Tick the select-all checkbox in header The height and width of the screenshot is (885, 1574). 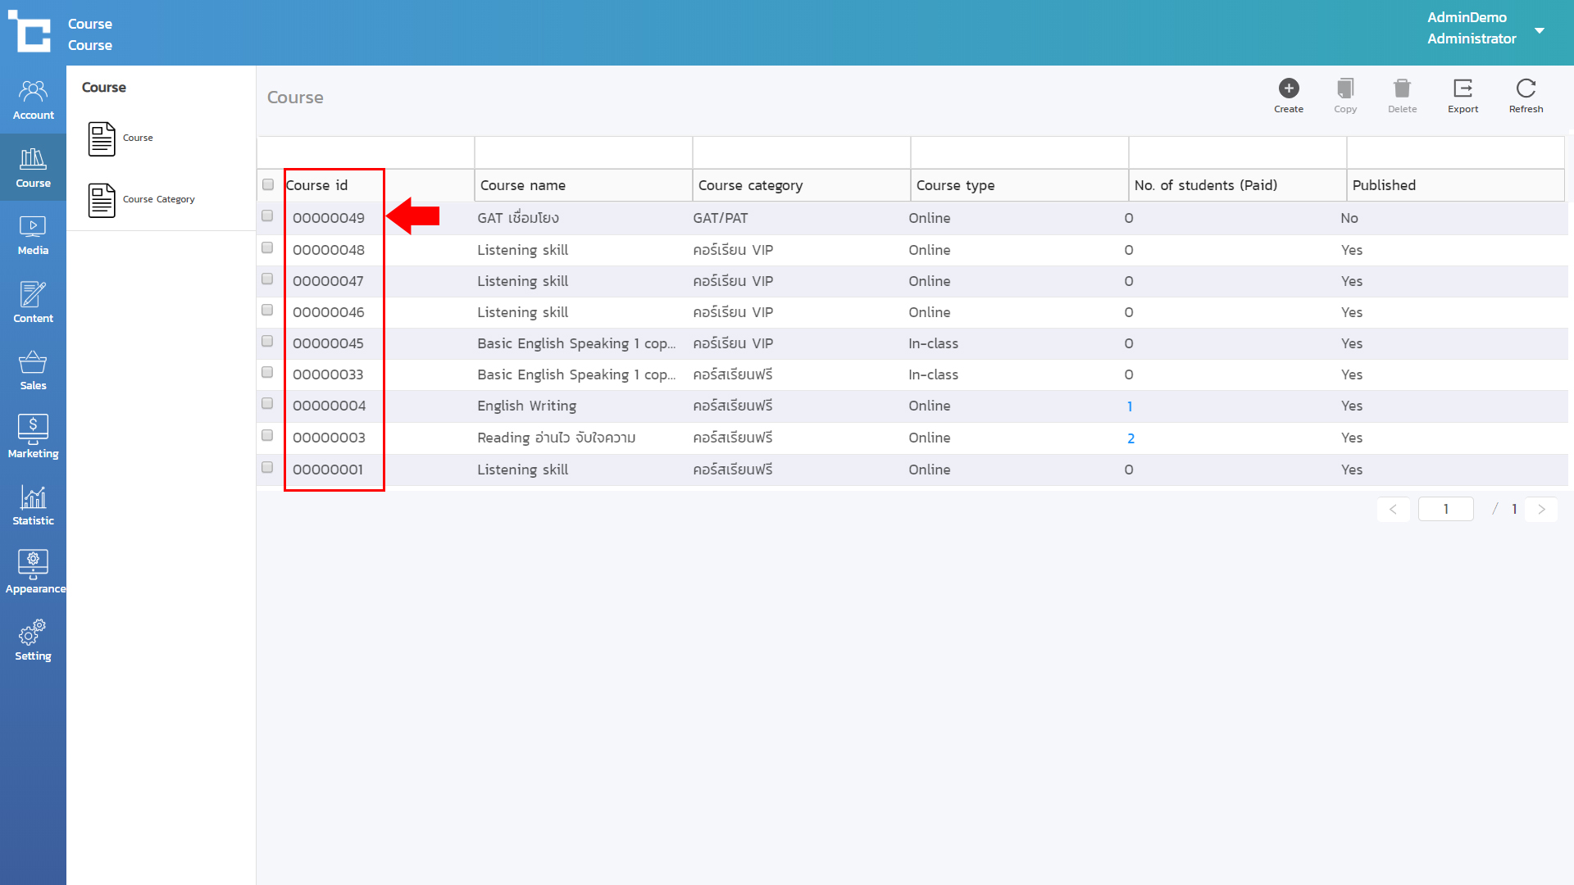[268, 185]
